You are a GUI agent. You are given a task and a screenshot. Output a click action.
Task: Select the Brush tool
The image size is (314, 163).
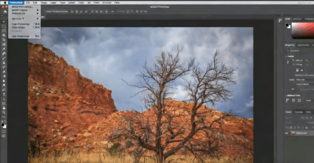(4, 58)
